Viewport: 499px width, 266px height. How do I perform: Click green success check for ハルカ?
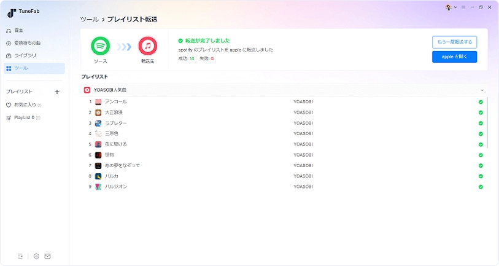481,176
